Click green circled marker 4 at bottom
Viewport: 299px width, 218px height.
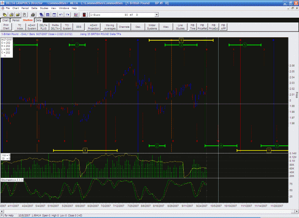[221, 146]
